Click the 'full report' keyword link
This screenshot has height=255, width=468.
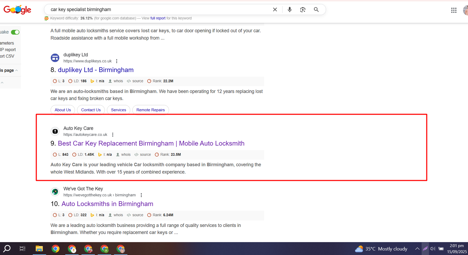158,18
